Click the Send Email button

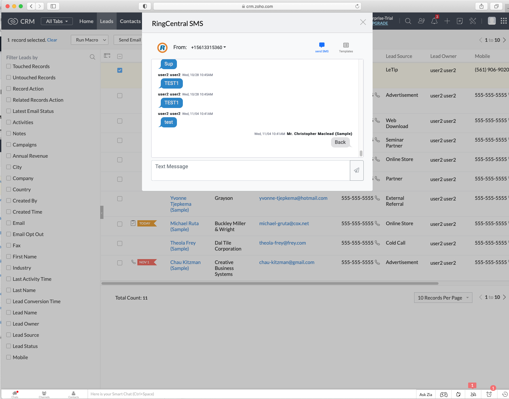(129, 40)
